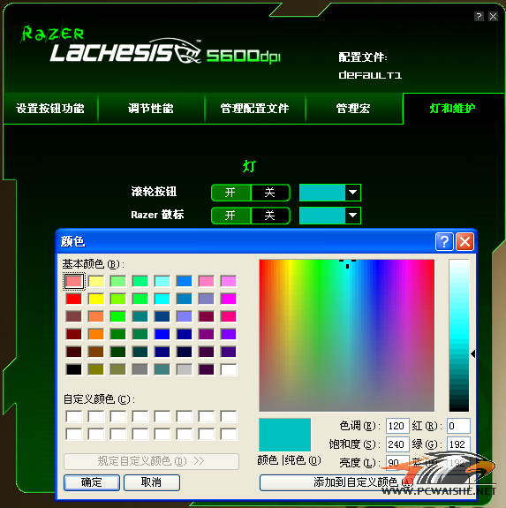The width and height of the screenshot is (506, 508).
Task: Click the hue-saturation color spectrum field
Action: pyautogui.click(x=347, y=336)
